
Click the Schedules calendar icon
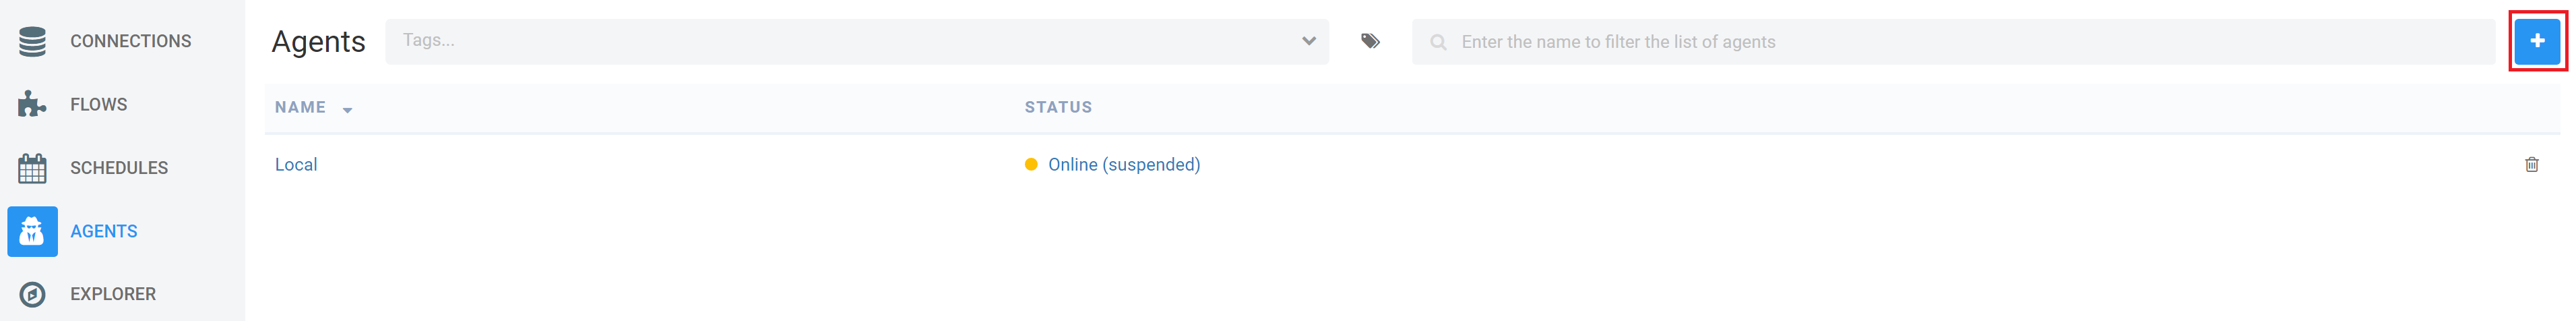(x=32, y=168)
